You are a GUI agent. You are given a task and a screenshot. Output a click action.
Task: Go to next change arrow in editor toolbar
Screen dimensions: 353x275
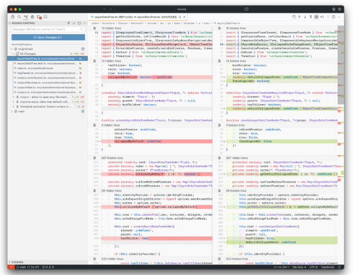[x=304, y=16]
